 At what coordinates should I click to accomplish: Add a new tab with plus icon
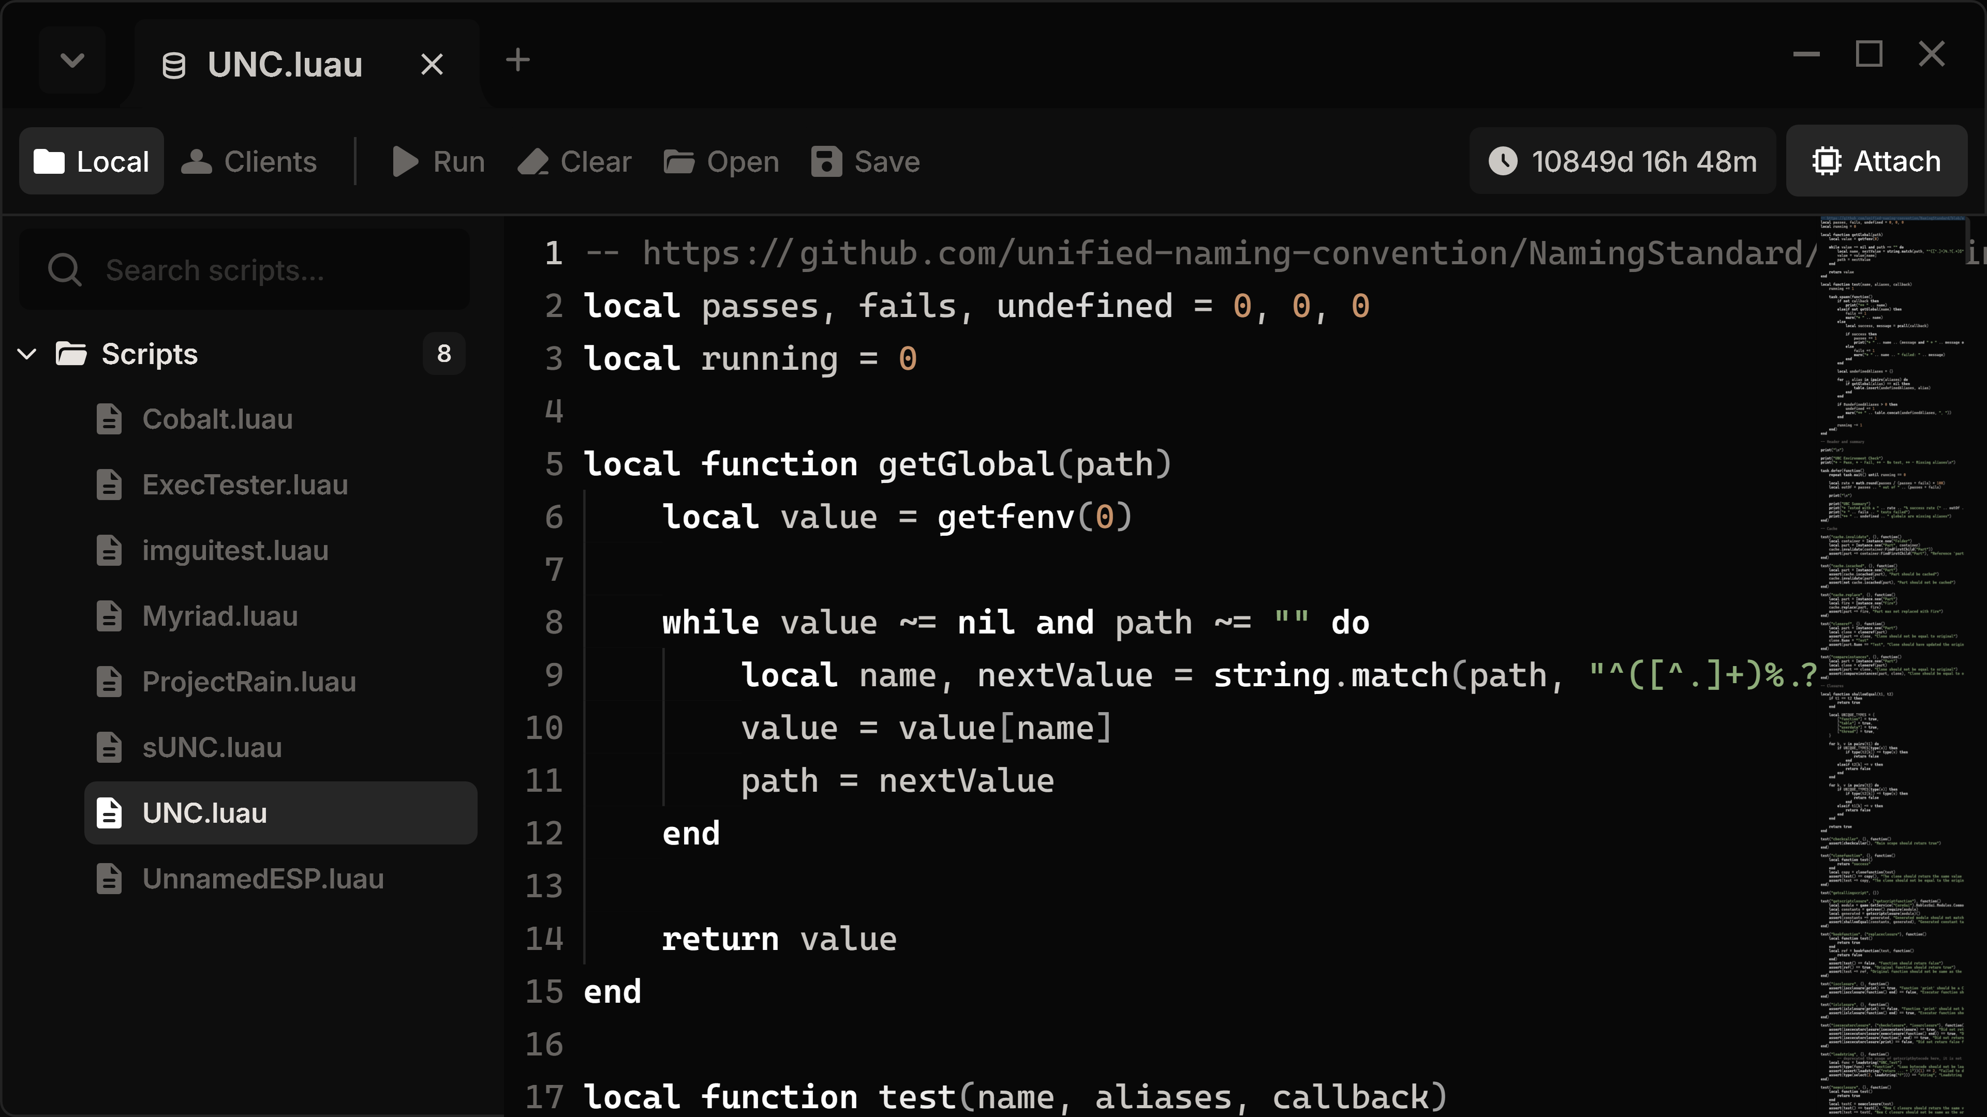click(517, 60)
